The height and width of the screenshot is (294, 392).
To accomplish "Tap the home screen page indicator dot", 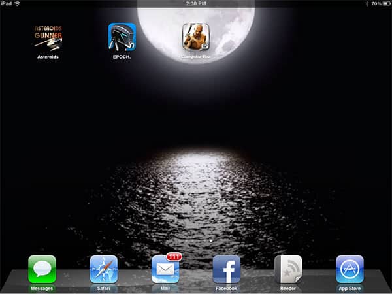I will coord(210,240).
